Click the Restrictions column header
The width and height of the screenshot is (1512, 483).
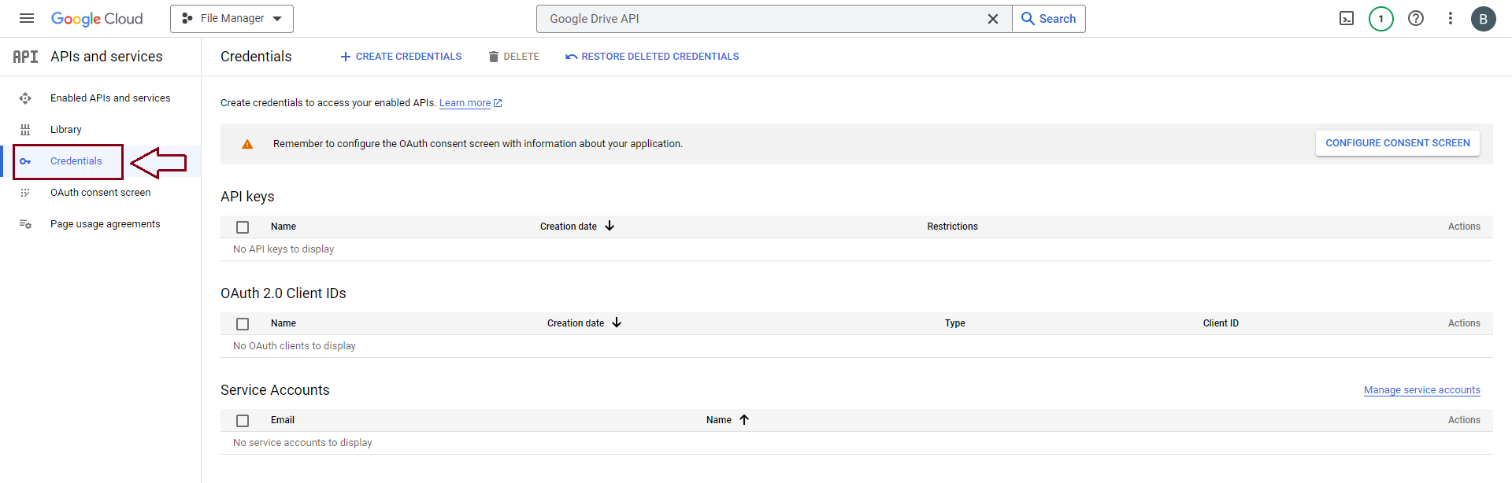coord(952,227)
